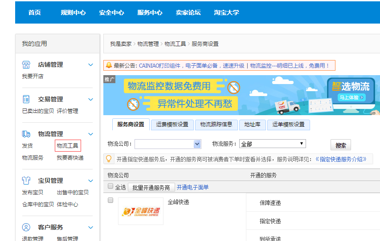
Task: Open 我要寄快递 sidebar link
Action: [x=70, y=158]
